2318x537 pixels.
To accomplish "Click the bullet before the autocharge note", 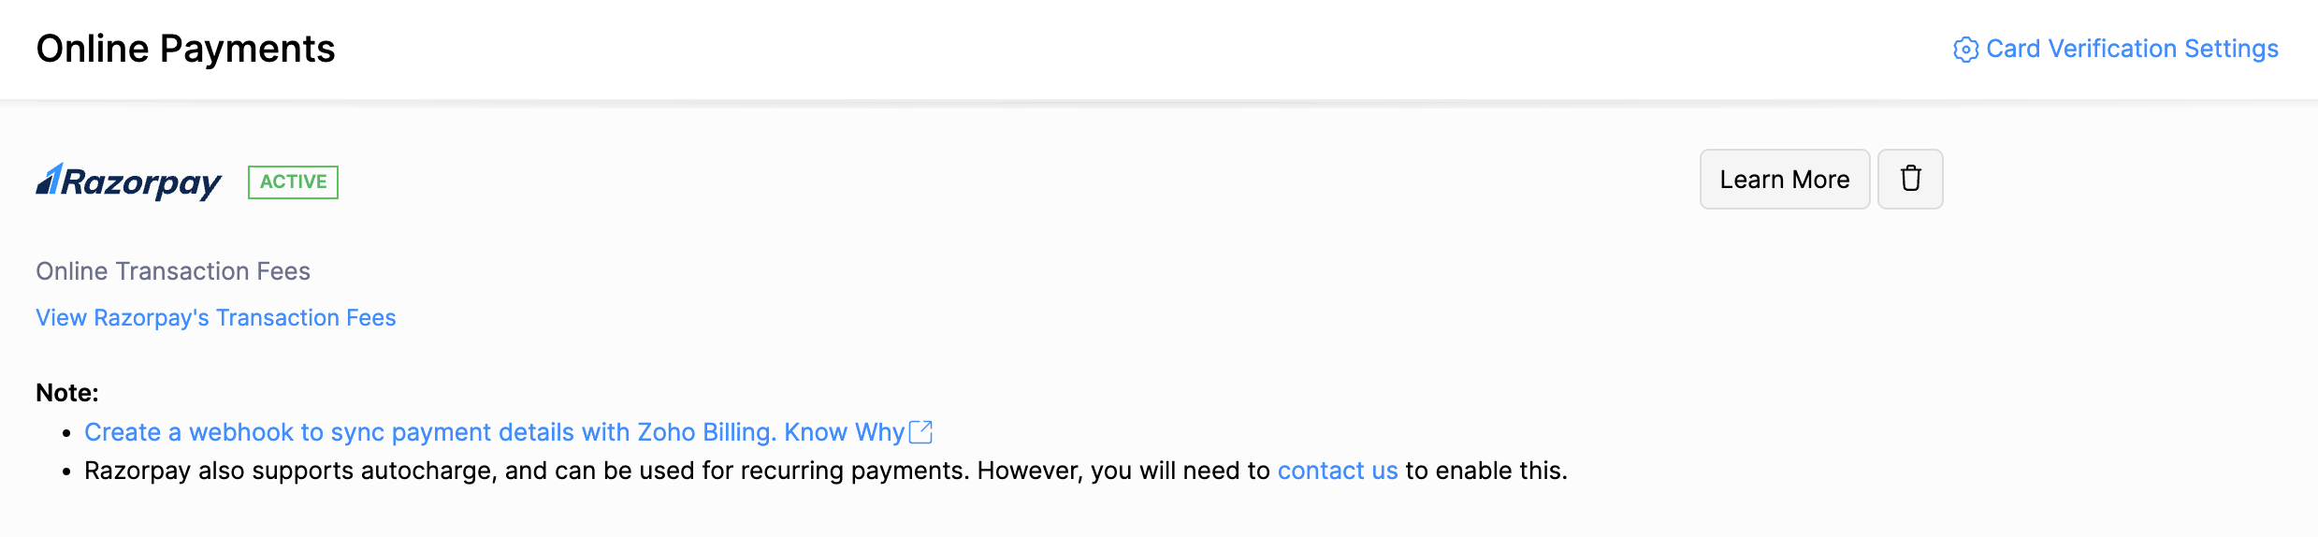I will (66, 472).
